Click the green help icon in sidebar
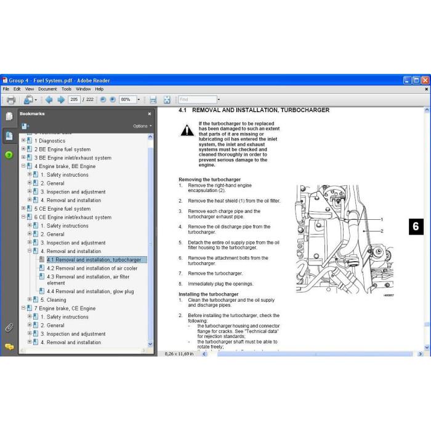This screenshot has height=431, width=431. 9,155
